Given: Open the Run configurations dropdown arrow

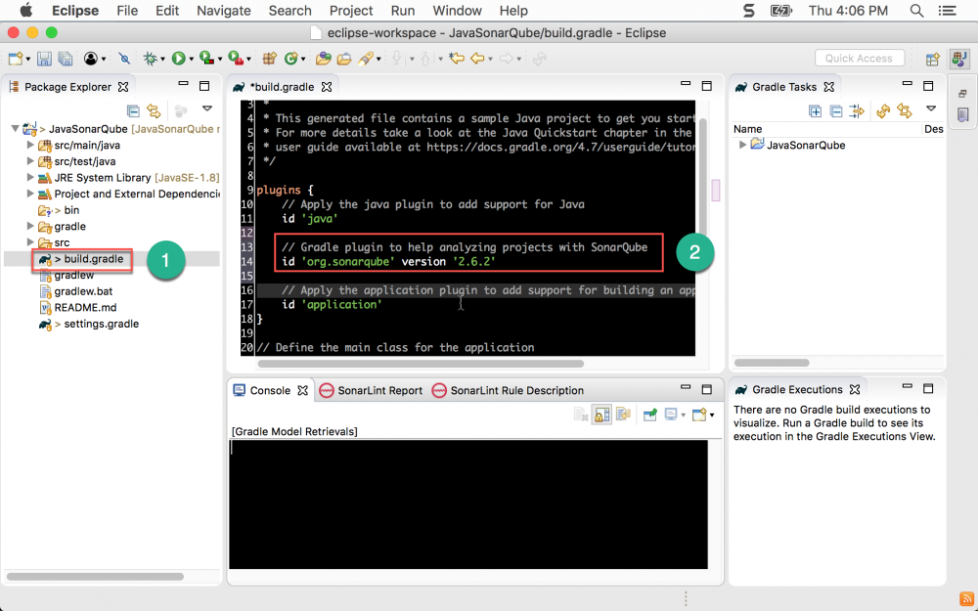Looking at the screenshot, I should [x=192, y=60].
